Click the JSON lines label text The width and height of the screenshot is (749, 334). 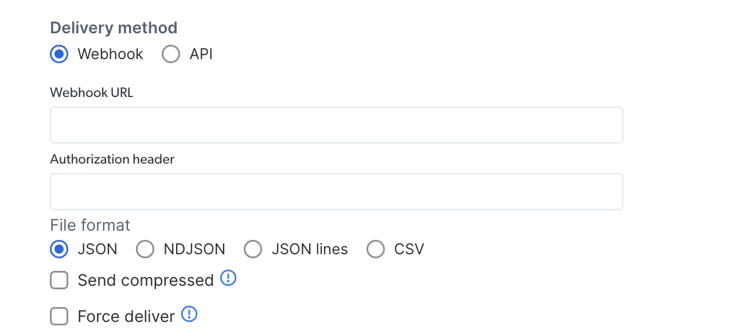[310, 250]
